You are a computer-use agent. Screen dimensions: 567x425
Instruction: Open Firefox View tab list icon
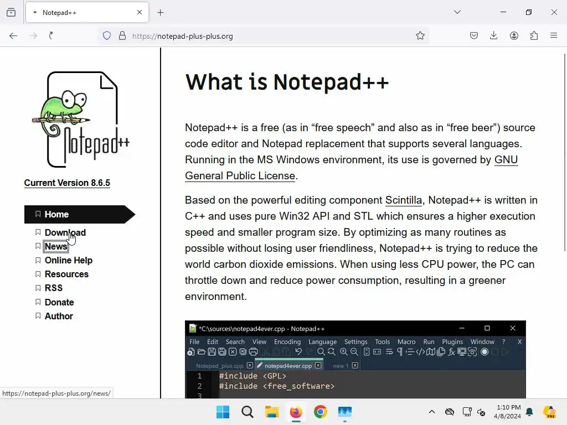(11, 12)
